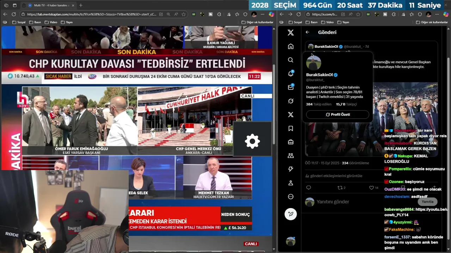The image size is (451, 253).
Task: Open browser essentials shield in X window
Action: pos(420,14)
